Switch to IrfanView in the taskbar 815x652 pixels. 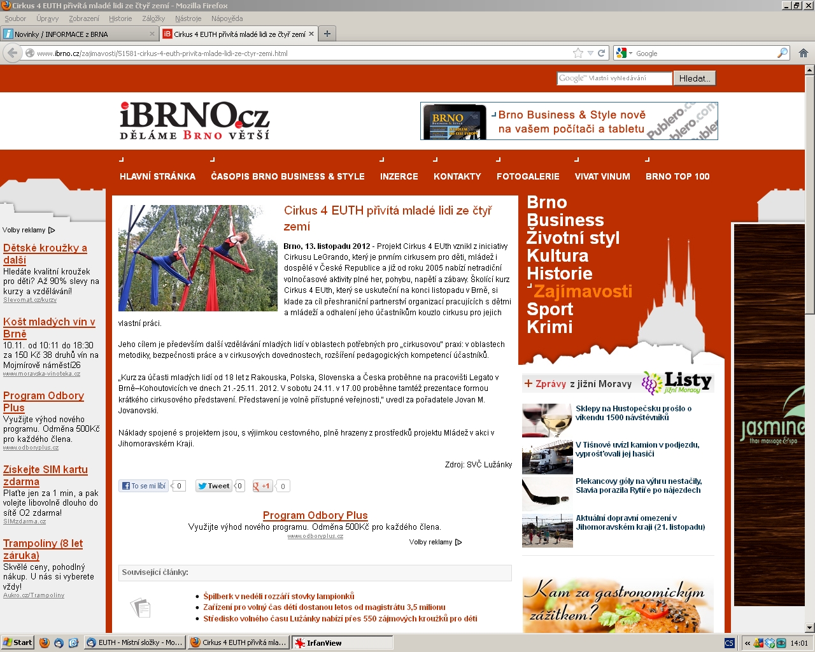pyautogui.click(x=343, y=642)
